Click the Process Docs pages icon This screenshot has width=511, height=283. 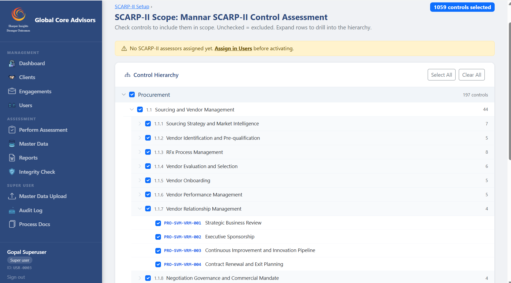[12, 224]
